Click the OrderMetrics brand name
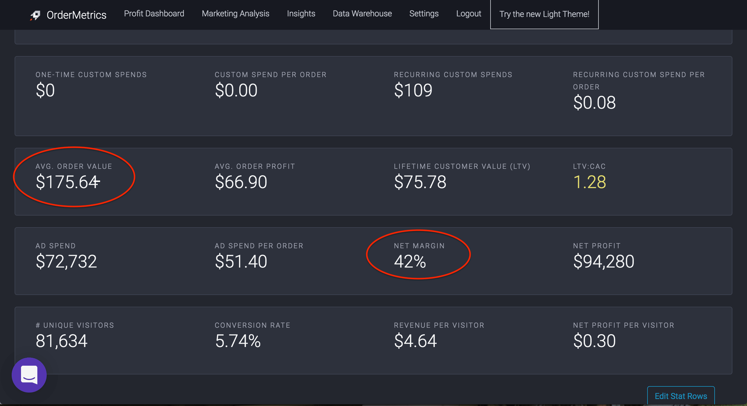 click(76, 15)
